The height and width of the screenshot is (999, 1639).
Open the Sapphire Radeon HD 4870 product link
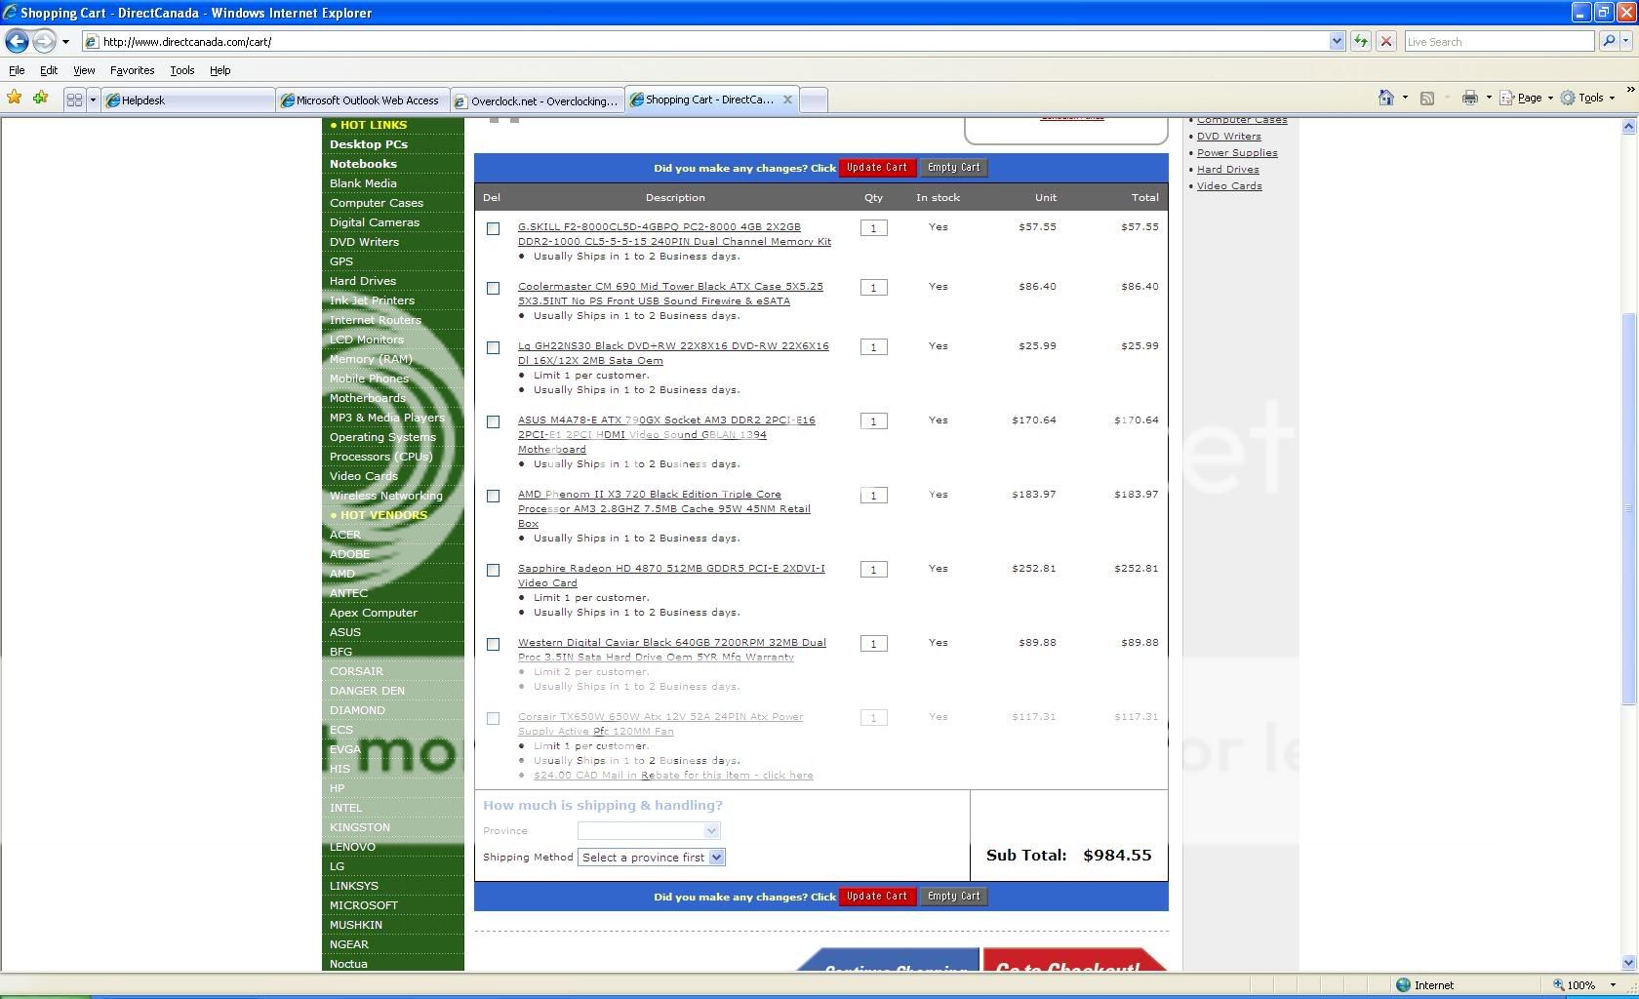pos(671,576)
